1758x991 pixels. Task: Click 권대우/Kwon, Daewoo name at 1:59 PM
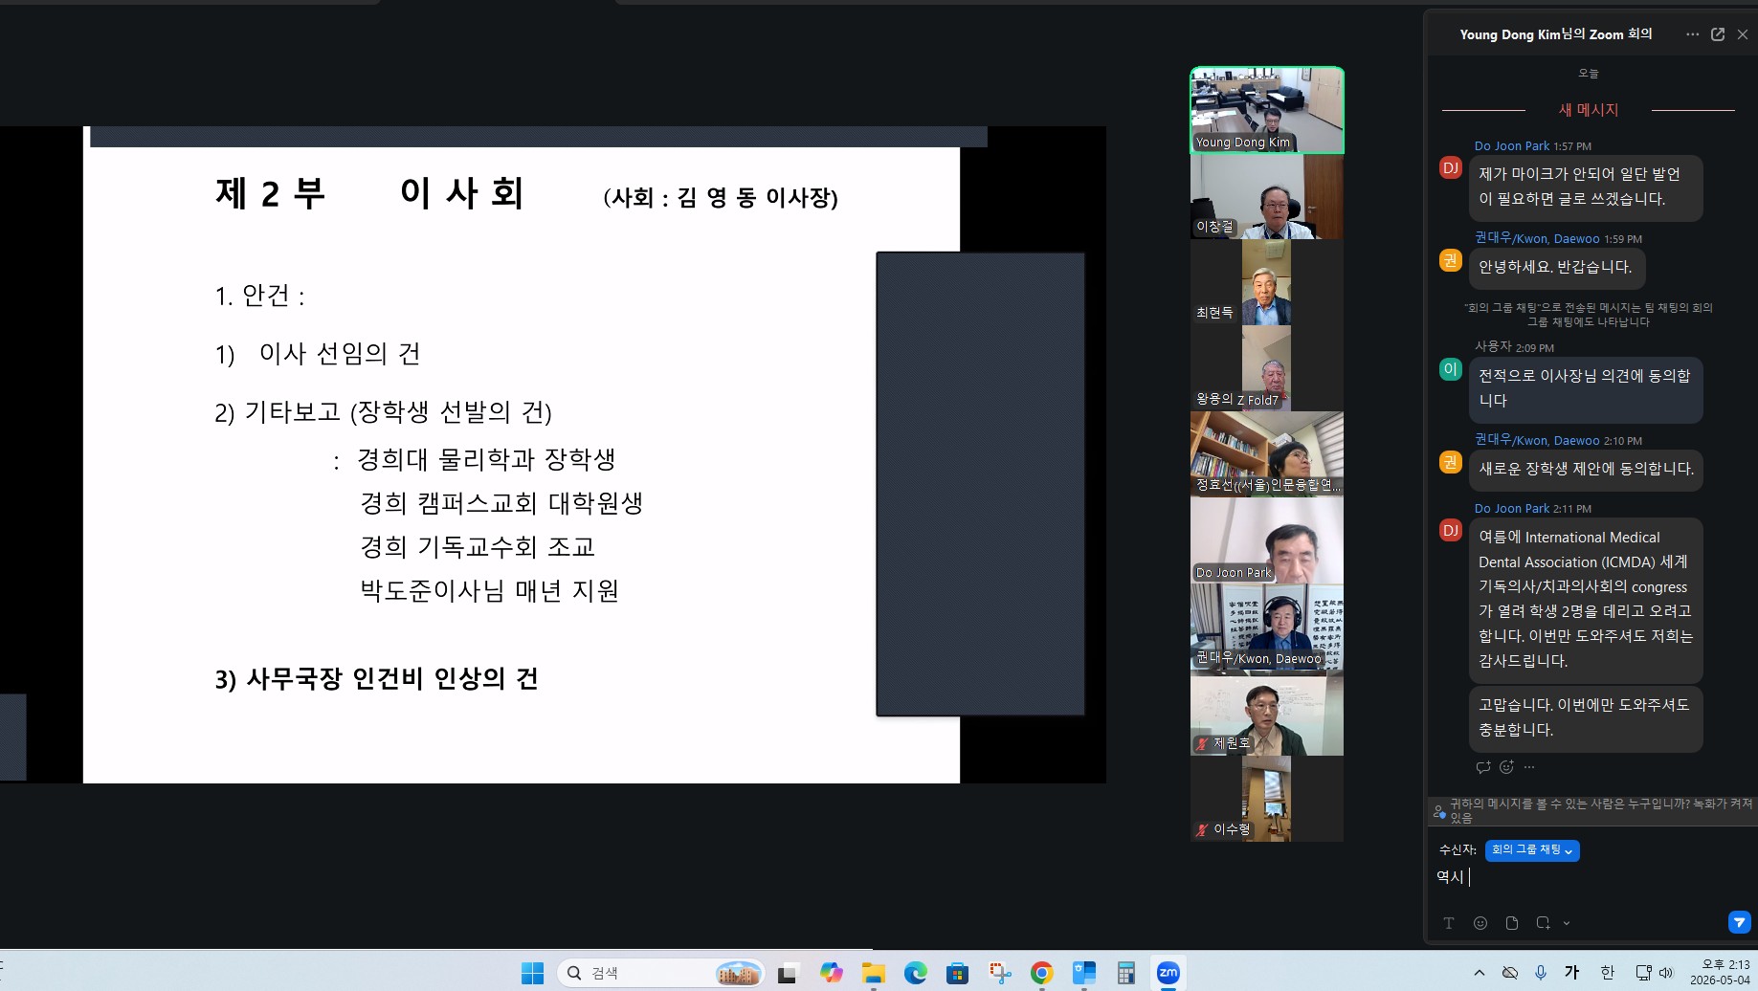click(x=1536, y=238)
